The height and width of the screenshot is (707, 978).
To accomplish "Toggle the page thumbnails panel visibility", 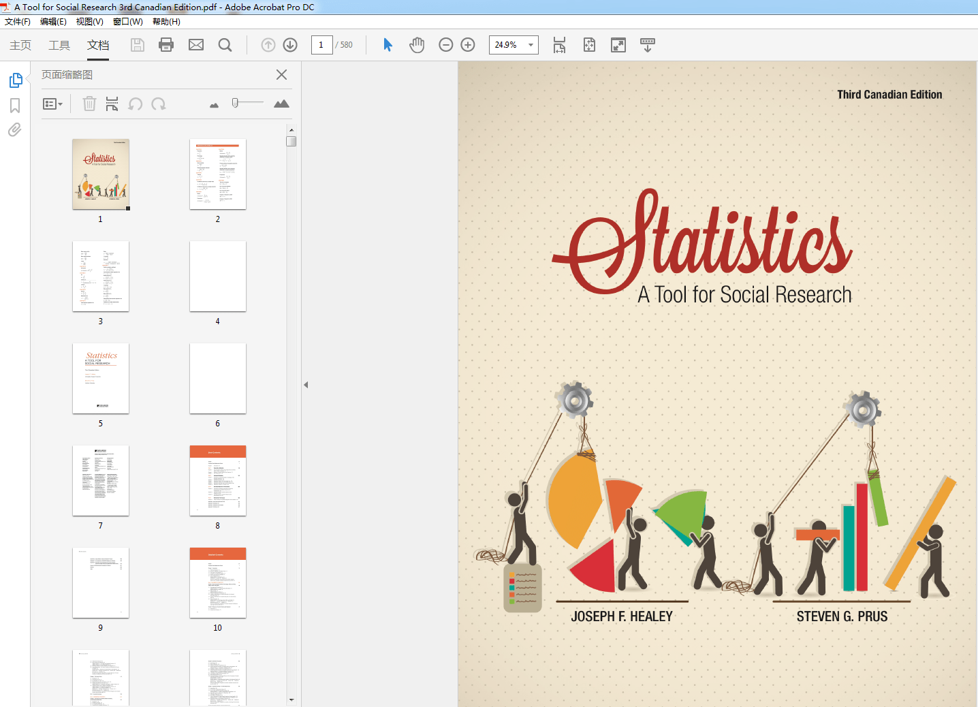I will click(x=16, y=80).
